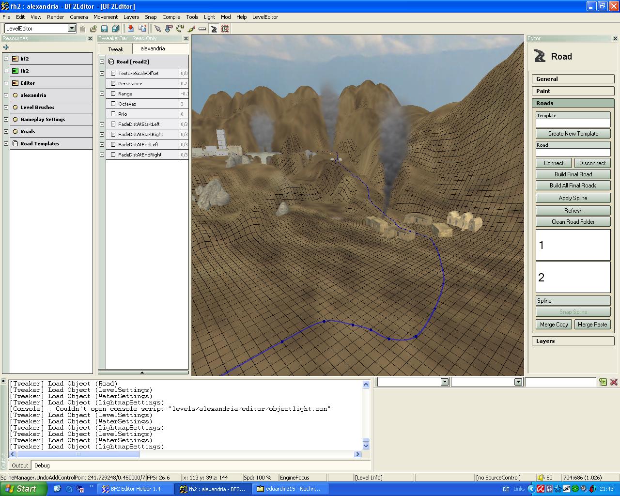Select the rotate tool icon
This screenshot has height=496, width=620.
180,29
